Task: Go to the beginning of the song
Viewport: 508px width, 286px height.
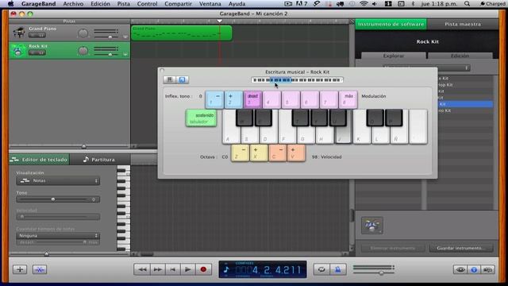Action: point(173,269)
